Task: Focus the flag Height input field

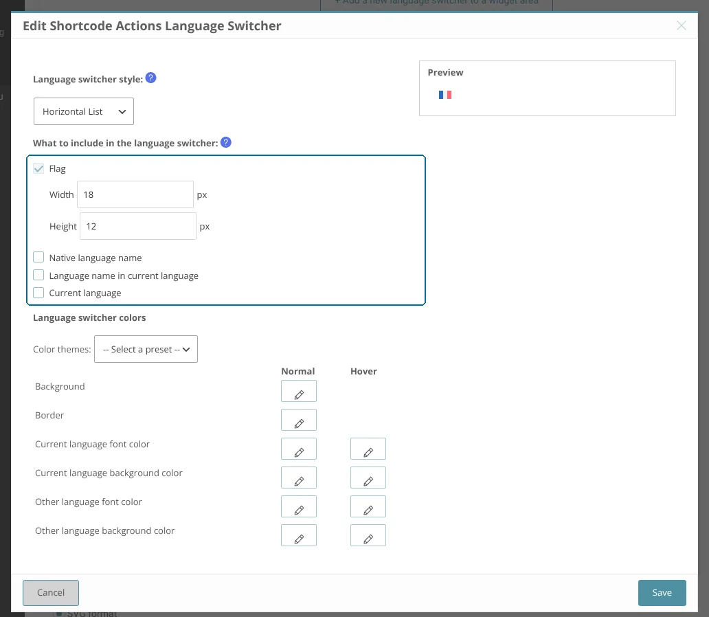Action: pos(138,226)
